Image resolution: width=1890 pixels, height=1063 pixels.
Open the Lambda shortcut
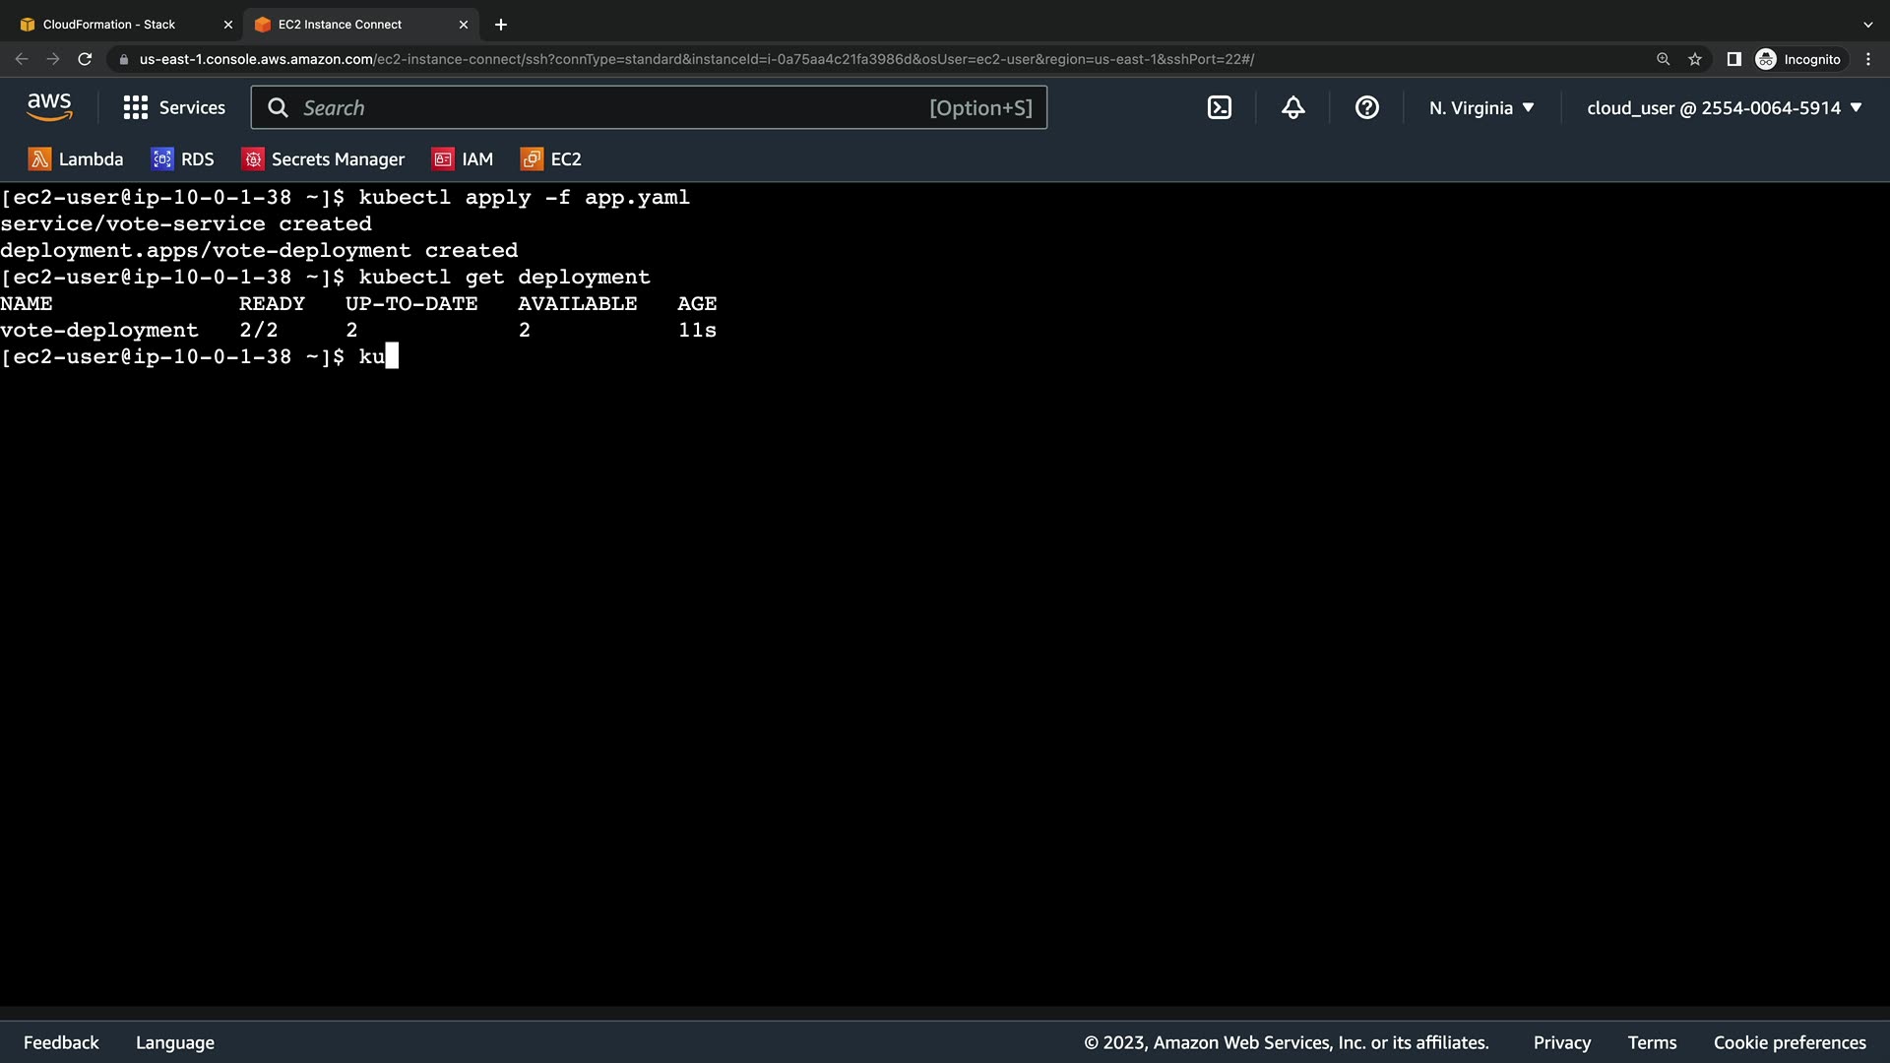click(x=76, y=159)
